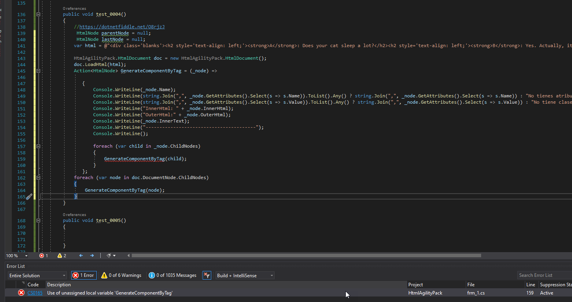This screenshot has height=302, width=572.
Task: Click the Error List panel title
Action: click(16, 266)
